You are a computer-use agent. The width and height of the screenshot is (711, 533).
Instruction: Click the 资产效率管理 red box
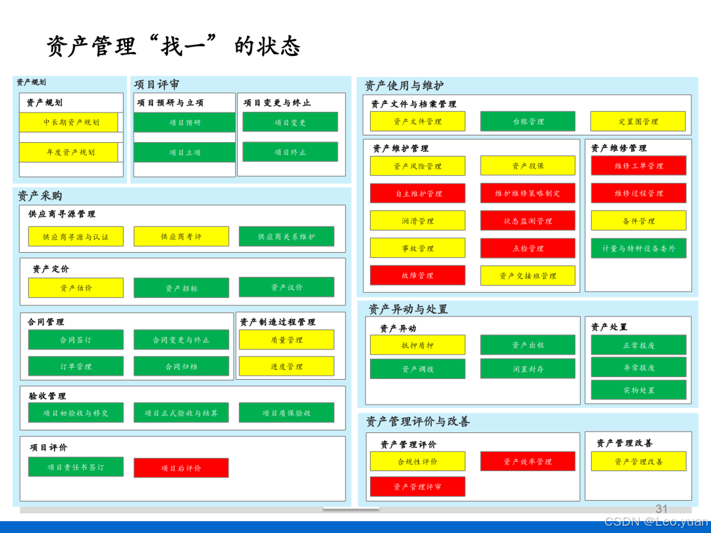point(528,461)
